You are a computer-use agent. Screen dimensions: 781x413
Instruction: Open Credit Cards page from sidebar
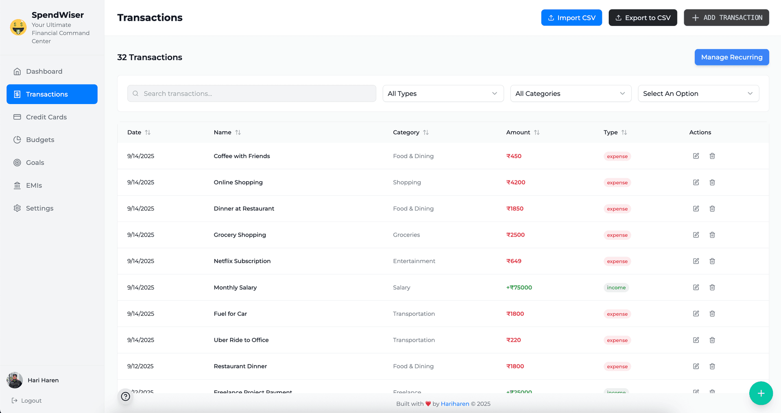pyautogui.click(x=46, y=117)
